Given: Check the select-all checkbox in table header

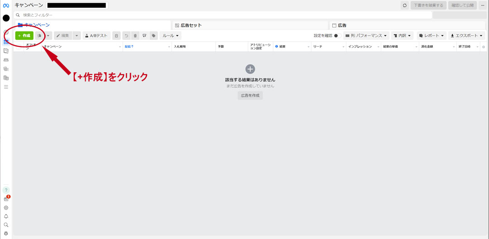Looking at the screenshot, I should click(x=19, y=47).
